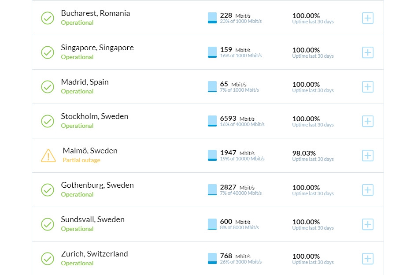Click the green check icon for Bucharest
414x275 pixels.
click(48, 18)
